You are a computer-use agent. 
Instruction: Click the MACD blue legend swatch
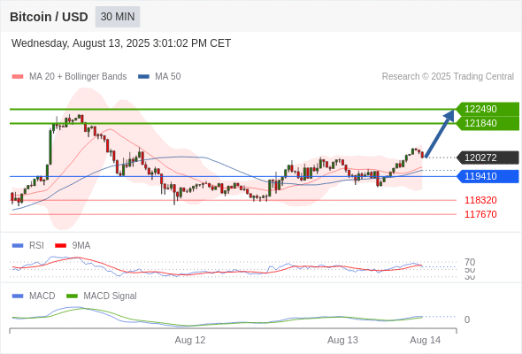point(18,296)
